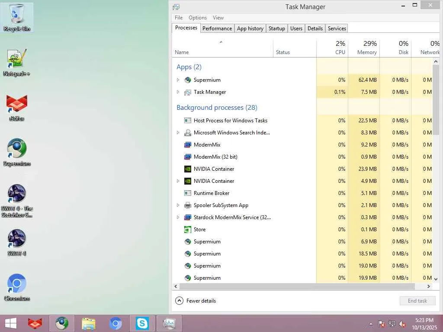Screen dimensions: 443x332
Task: Select the ModernMix process row
Action: [x=302, y=145]
